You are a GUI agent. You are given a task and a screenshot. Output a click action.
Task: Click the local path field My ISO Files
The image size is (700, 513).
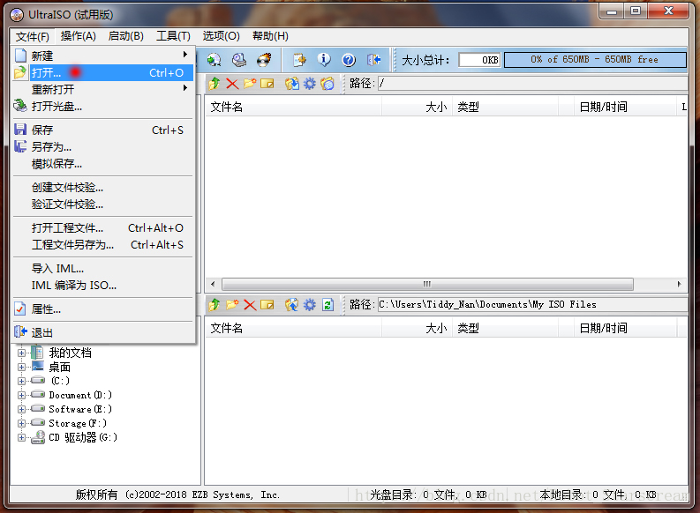(532, 305)
